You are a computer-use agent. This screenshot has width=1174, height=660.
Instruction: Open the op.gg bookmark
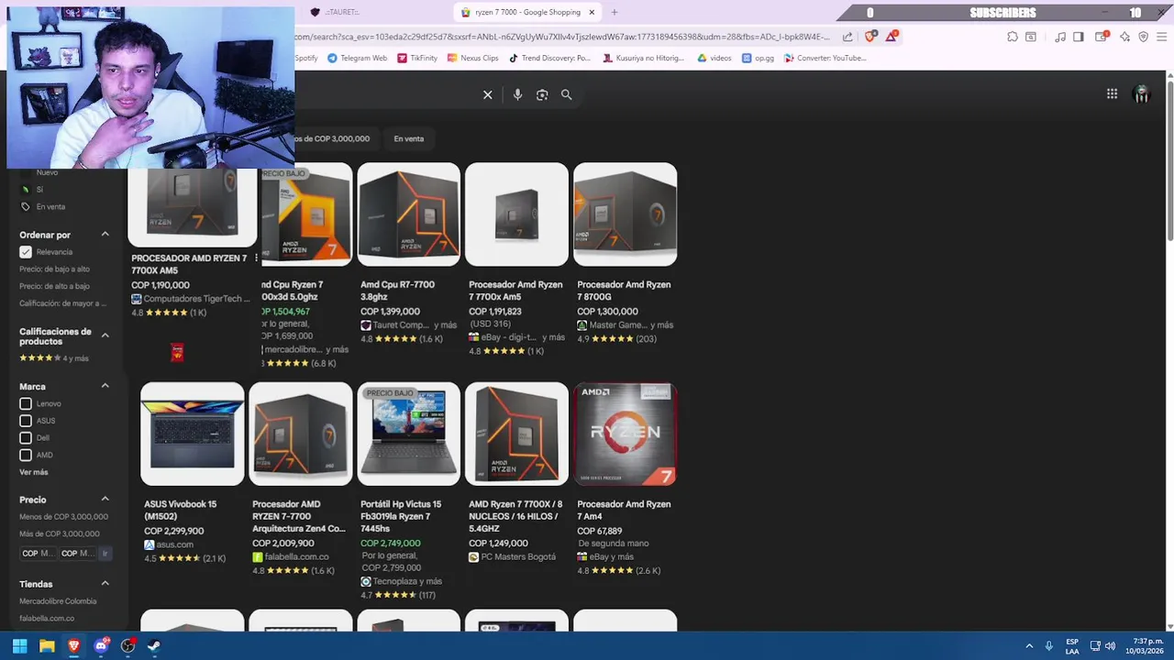[x=759, y=58]
